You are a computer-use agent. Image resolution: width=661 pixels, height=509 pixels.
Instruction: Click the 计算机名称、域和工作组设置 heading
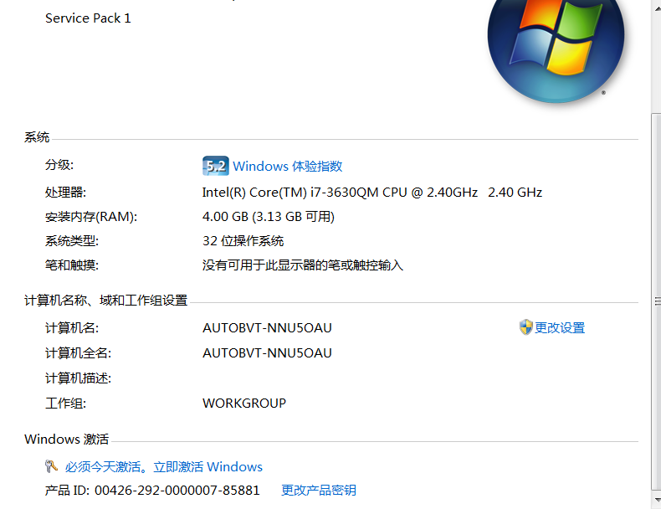coord(105,301)
